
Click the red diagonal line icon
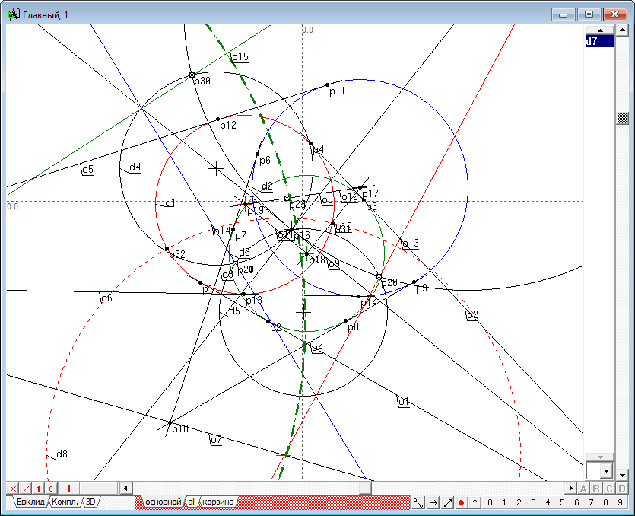click(x=26, y=489)
